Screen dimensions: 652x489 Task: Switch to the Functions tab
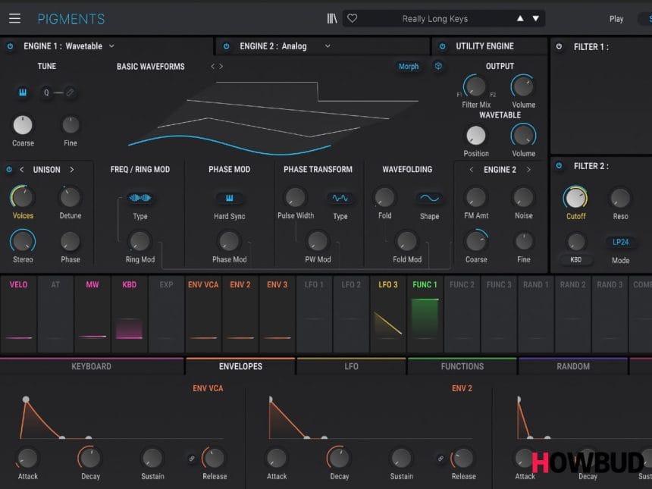462,366
